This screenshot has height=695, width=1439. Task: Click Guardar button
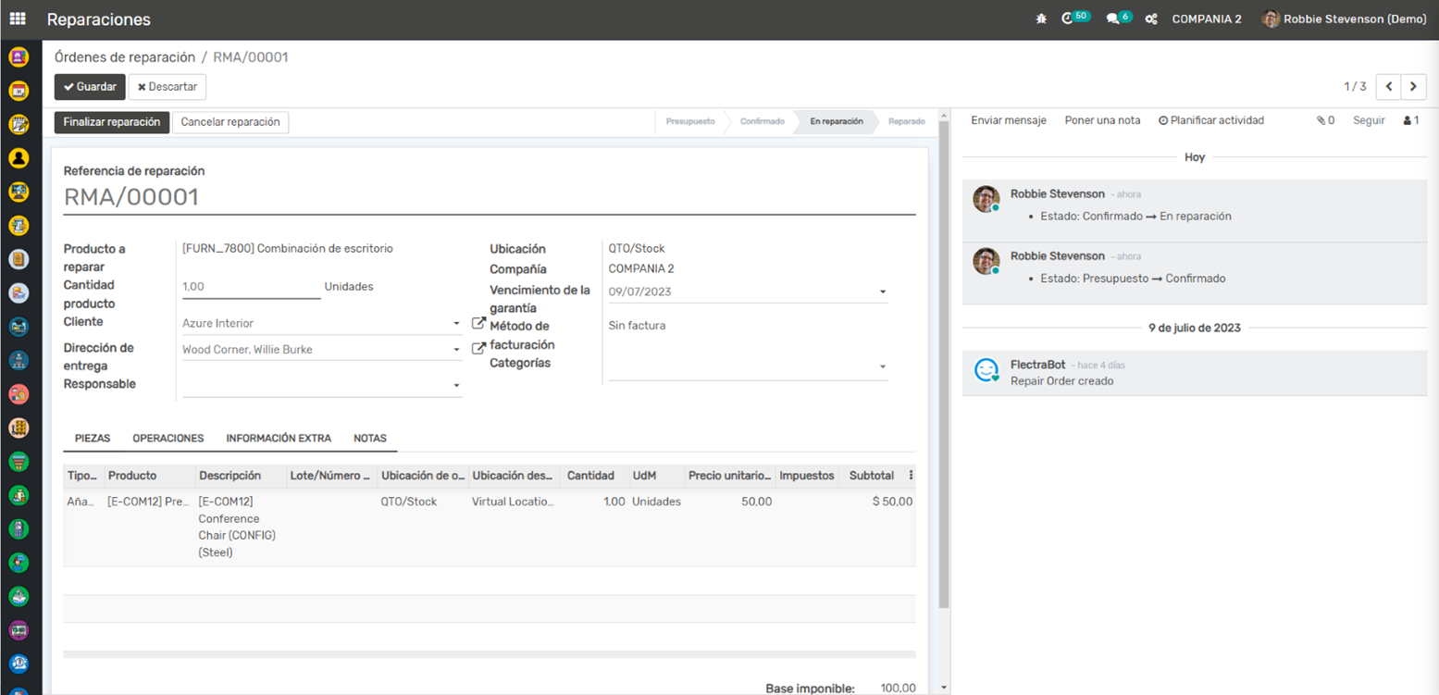click(90, 86)
